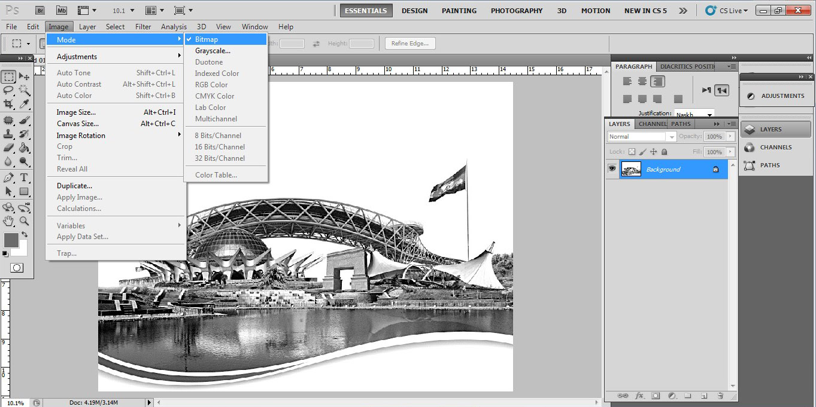
Task: Create a new layer from Layers panel
Action: tap(704, 396)
